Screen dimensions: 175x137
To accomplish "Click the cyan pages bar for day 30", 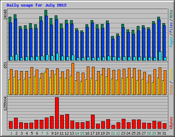I will [x=160, y=56].
